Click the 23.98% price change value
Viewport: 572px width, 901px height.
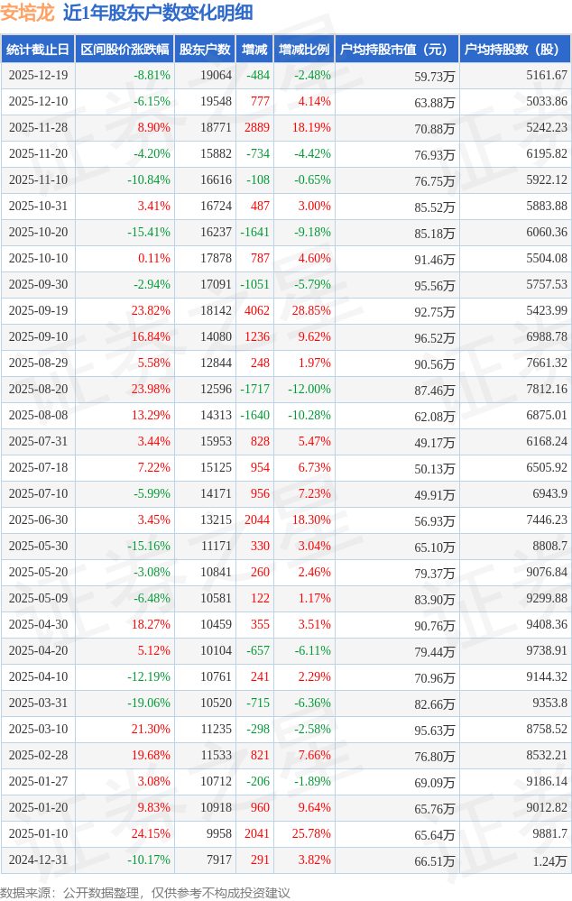click(x=151, y=390)
